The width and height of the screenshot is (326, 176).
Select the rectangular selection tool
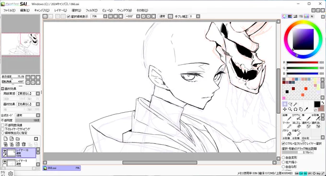coord(285,104)
